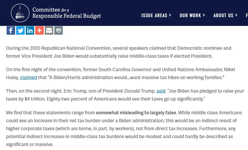Print the page using printer icon

point(59,30)
